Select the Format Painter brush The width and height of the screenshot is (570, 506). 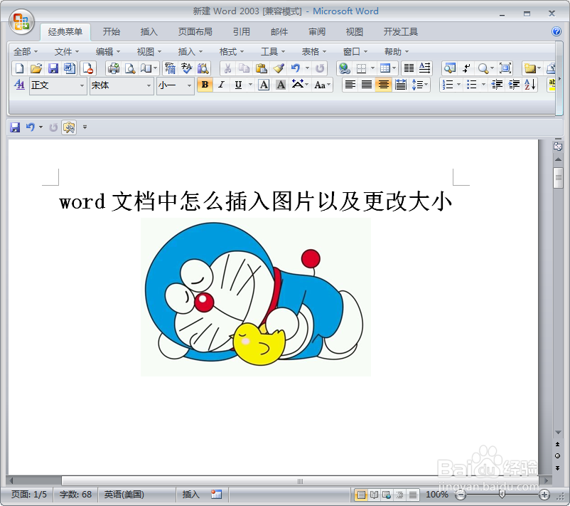[279, 68]
